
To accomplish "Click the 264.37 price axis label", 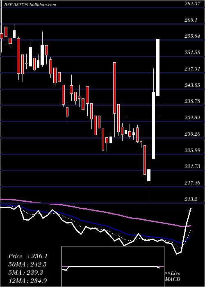I will (192, 3).
